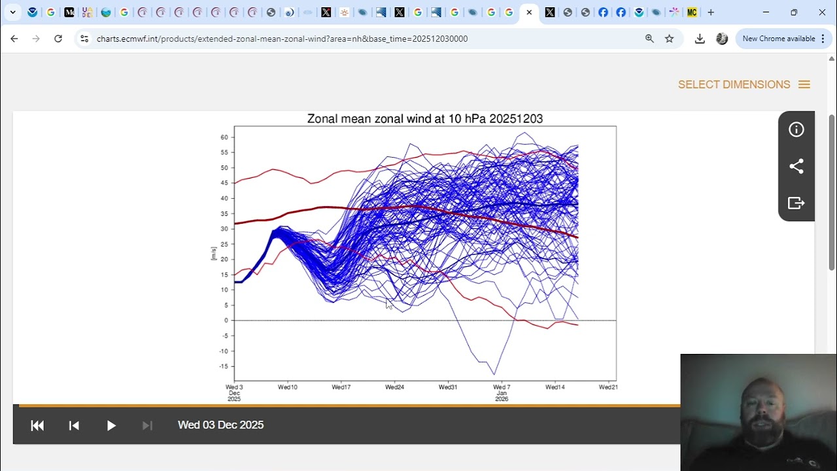This screenshot has height=471, width=837.
Task: Expand the tab search dropdown
Action: [12, 12]
